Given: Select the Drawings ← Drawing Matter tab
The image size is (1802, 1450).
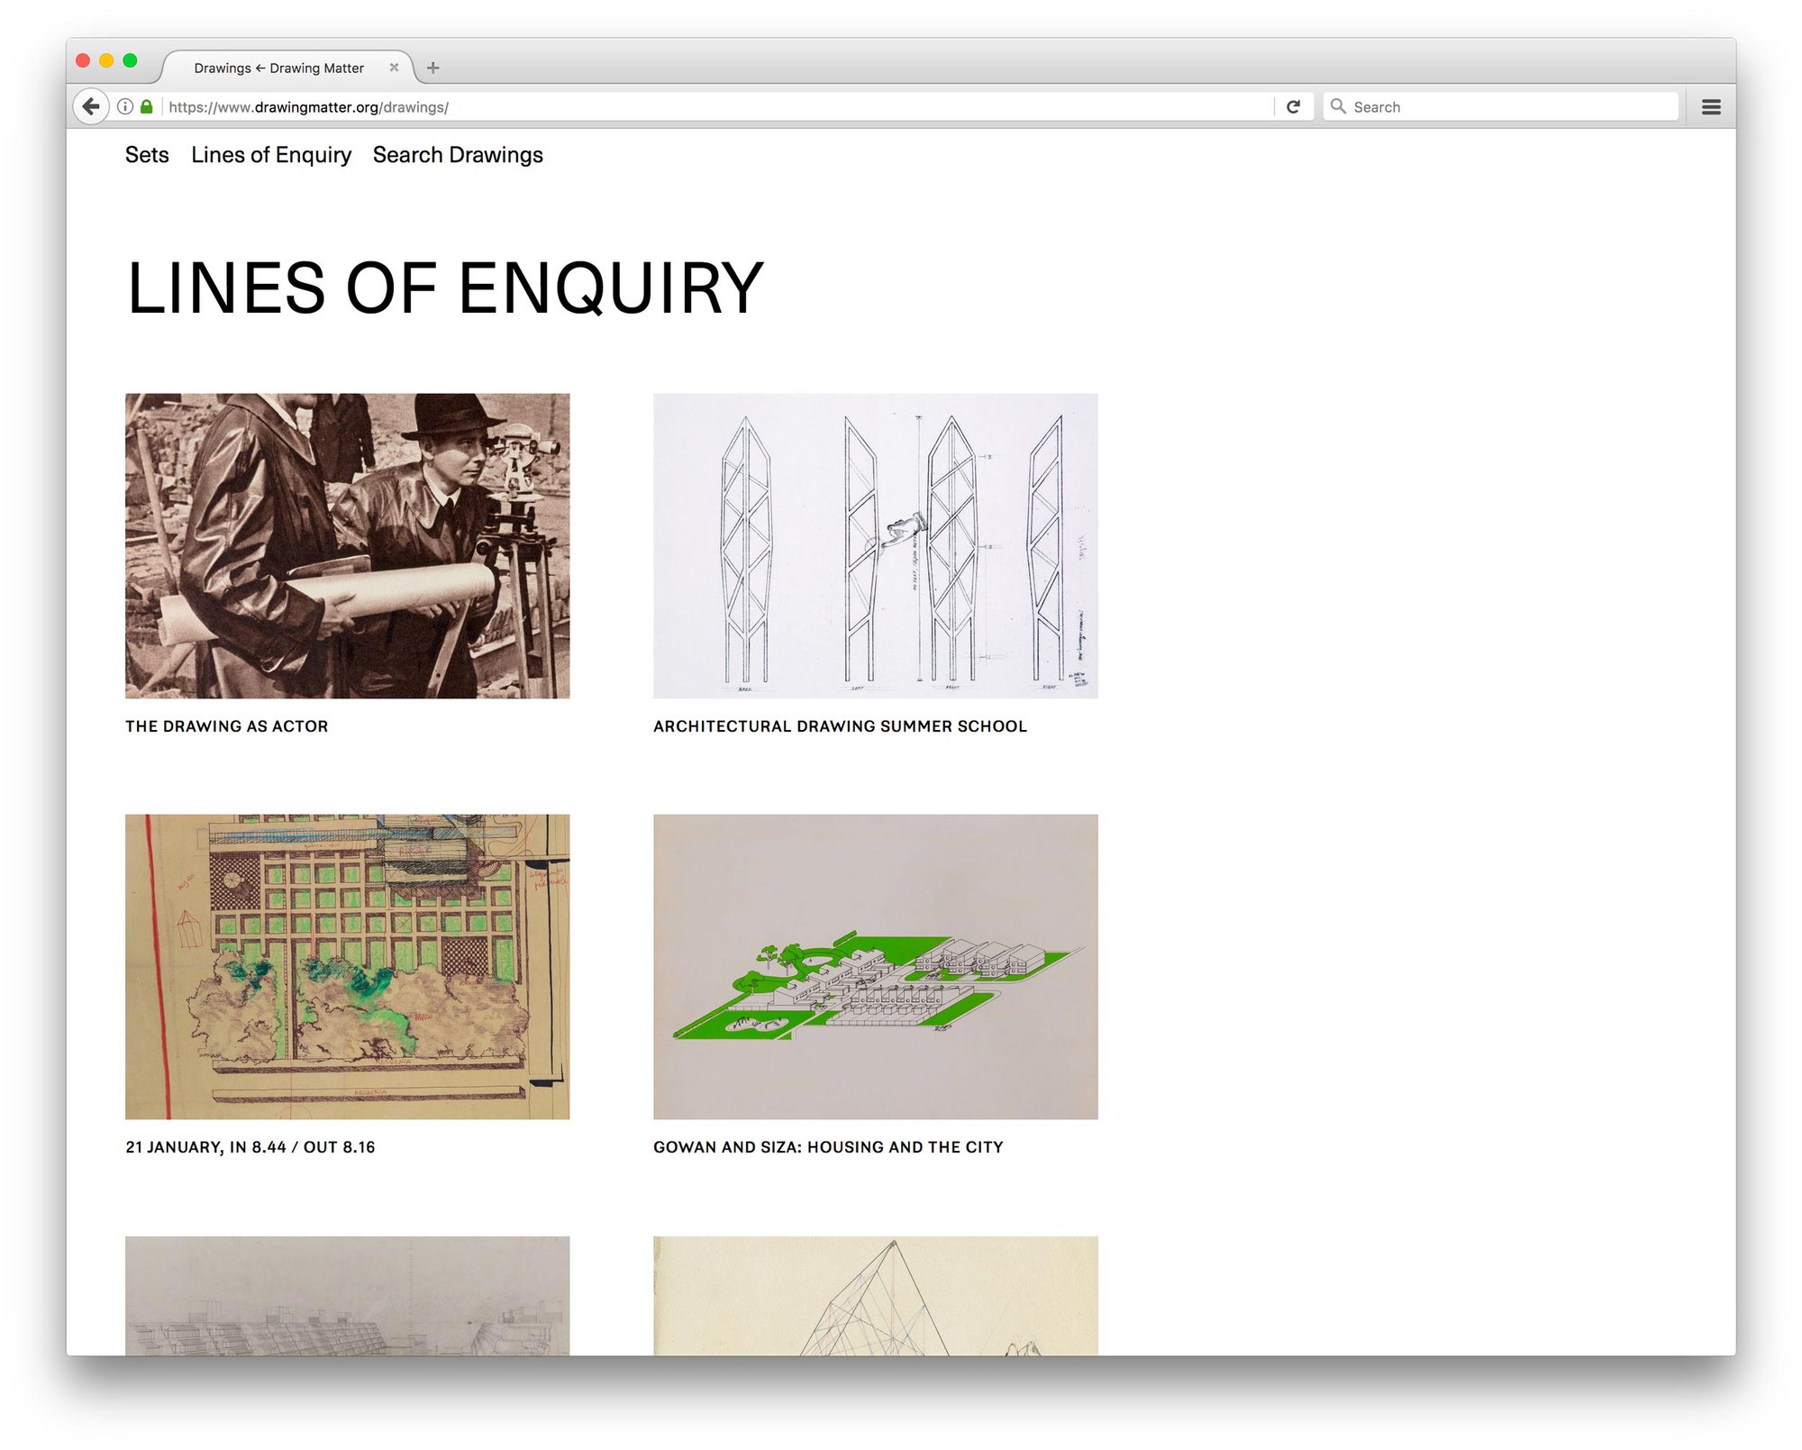Looking at the screenshot, I should coord(278,68).
